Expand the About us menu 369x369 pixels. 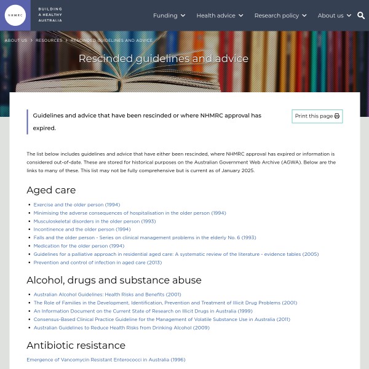pos(335,15)
